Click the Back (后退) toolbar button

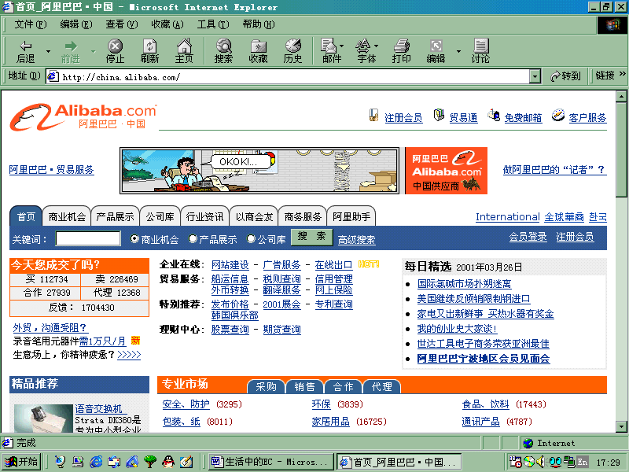tap(26, 51)
